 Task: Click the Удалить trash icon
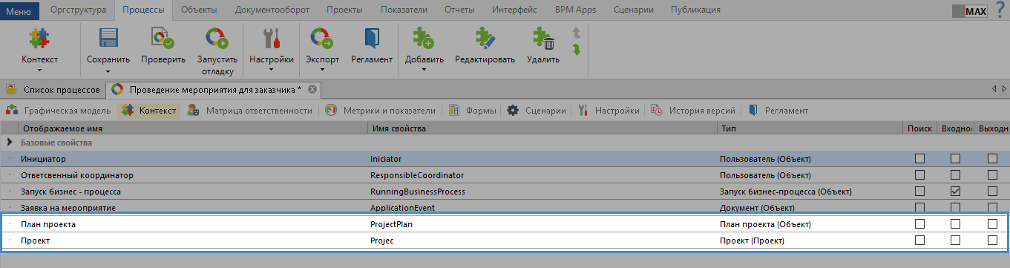click(543, 39)
